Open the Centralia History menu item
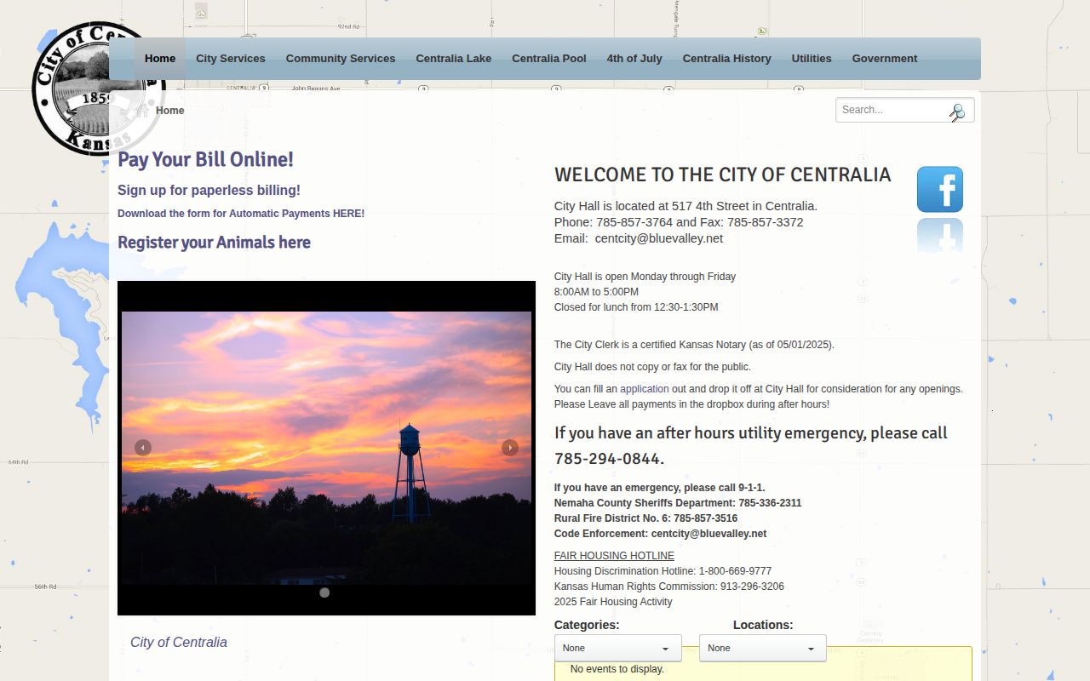Viewport: 1090px width, 681px height. click(x=727, y=59)
